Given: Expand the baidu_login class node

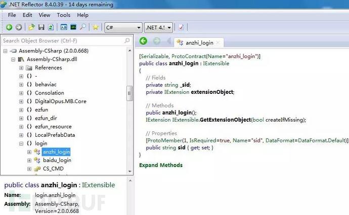Looking at the screenshot, I should pyautogui.click(x=29, y=160).
